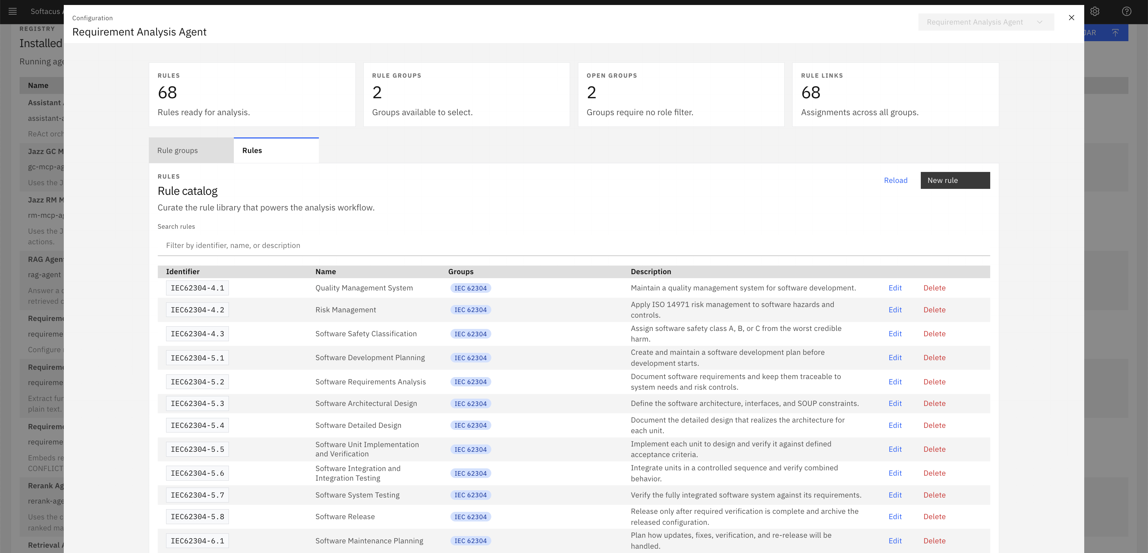Create a New rule
This screenshot has width=1148, height=553.
(x=955, y=180)
